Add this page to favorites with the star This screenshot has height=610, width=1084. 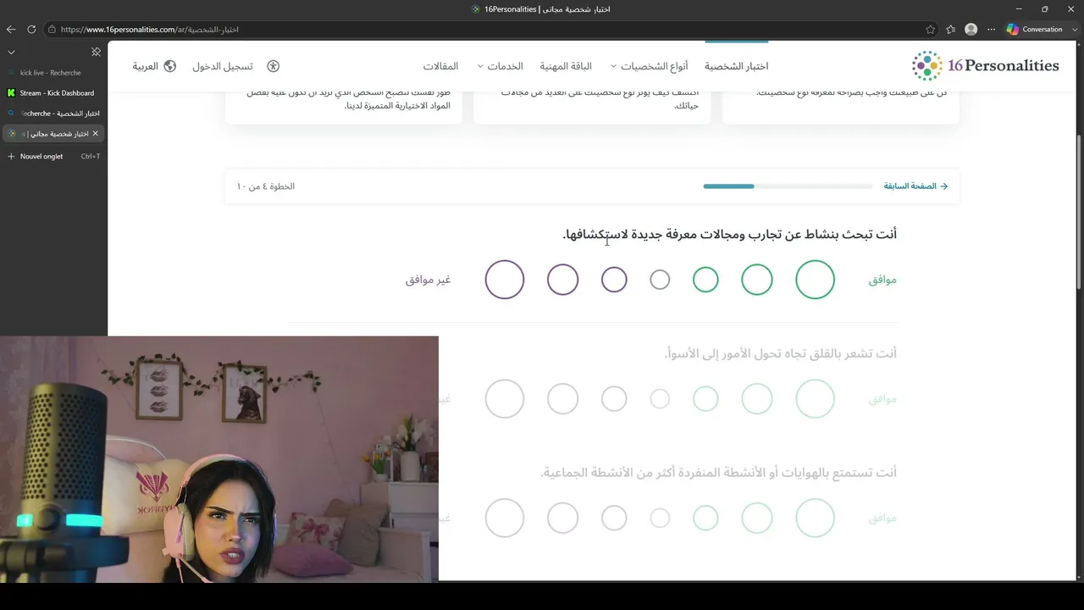pyautogui.click(x=931, y=29)
